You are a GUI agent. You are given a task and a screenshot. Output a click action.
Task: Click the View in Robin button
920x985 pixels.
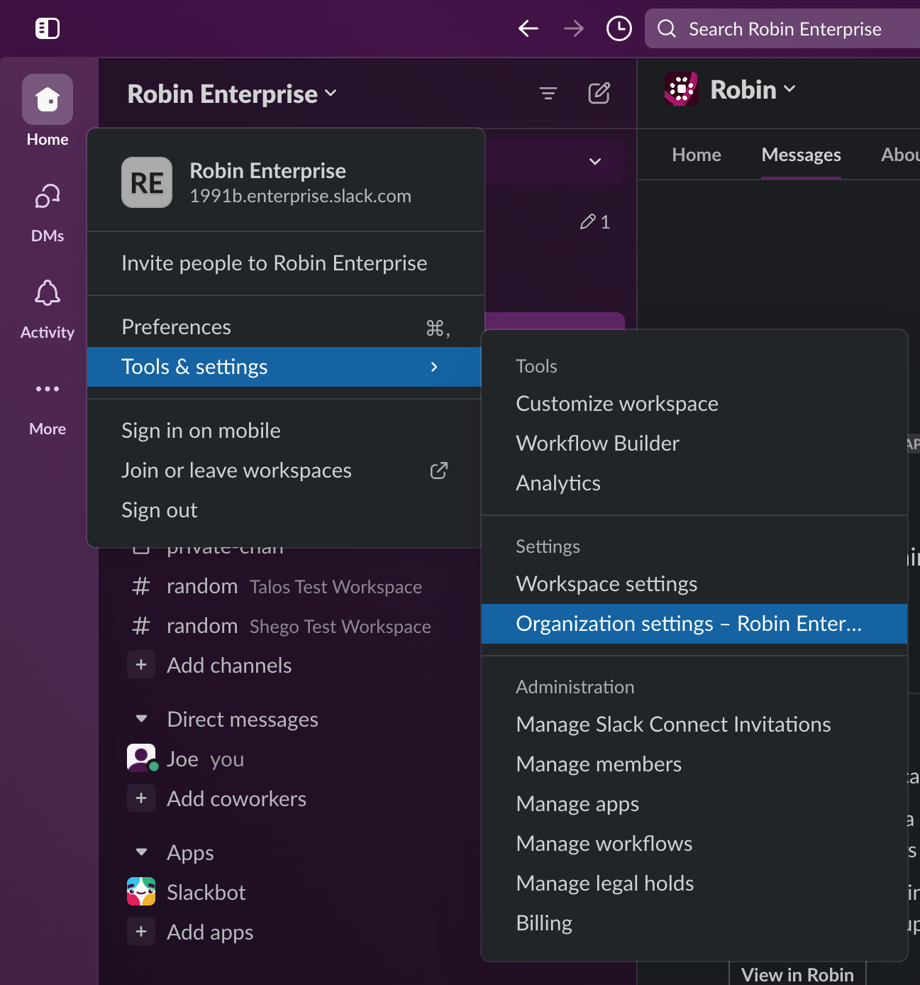pyautogui.click(x=797, y=974)
